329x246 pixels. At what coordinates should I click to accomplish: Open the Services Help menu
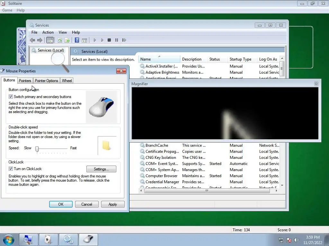click(76, 32)
